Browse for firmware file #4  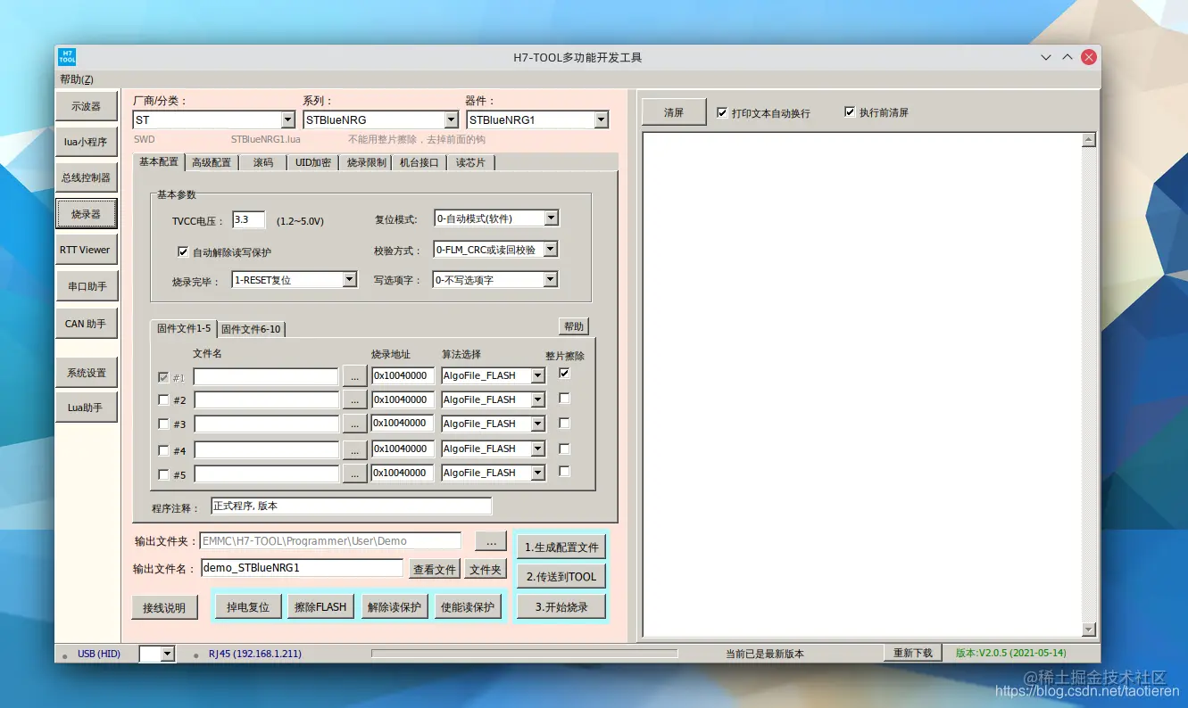click(354, 449)
